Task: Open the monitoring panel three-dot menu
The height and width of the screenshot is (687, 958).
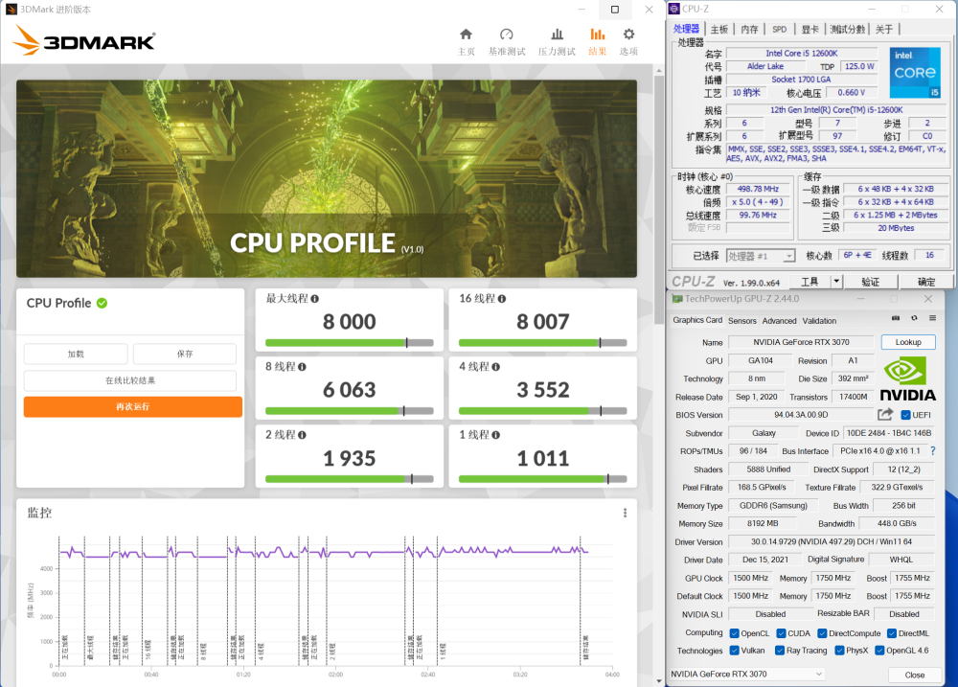Action: (626, 514)
